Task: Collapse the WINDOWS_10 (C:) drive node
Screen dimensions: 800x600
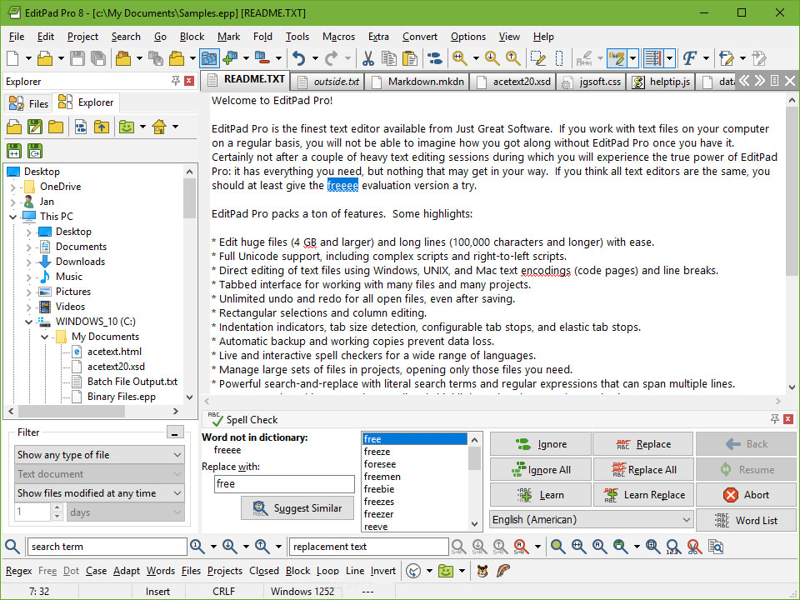Action: (x=28, y=322)
